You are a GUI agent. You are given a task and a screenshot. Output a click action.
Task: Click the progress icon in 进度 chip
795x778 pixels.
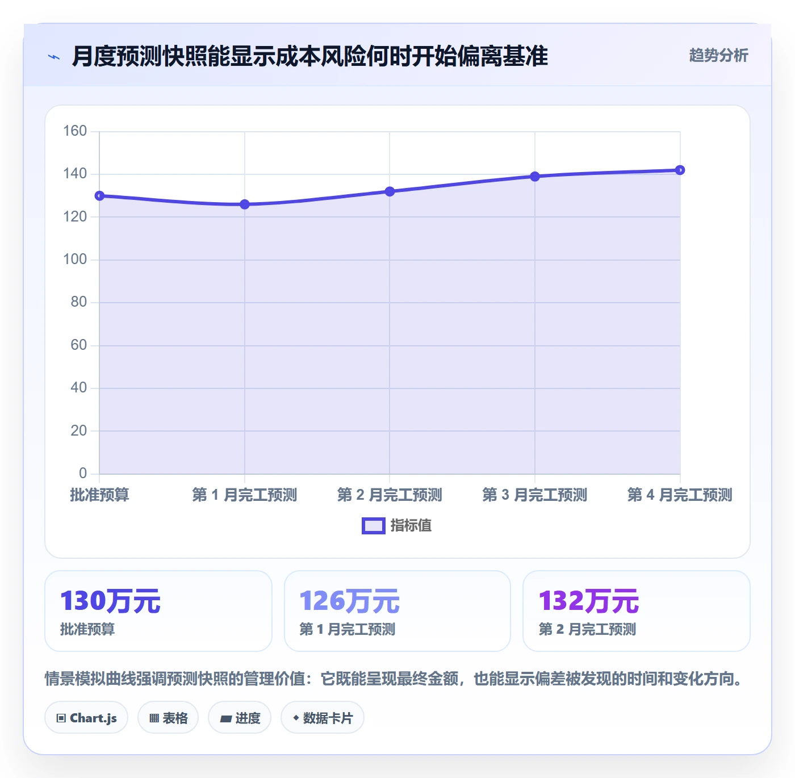tap(225, 719)
